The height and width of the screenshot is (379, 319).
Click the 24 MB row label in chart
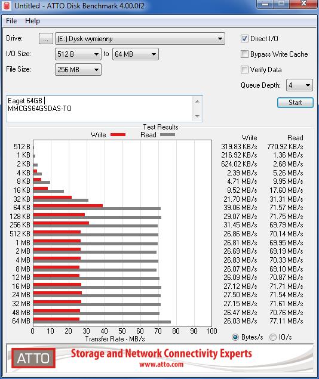click(21, 295)
